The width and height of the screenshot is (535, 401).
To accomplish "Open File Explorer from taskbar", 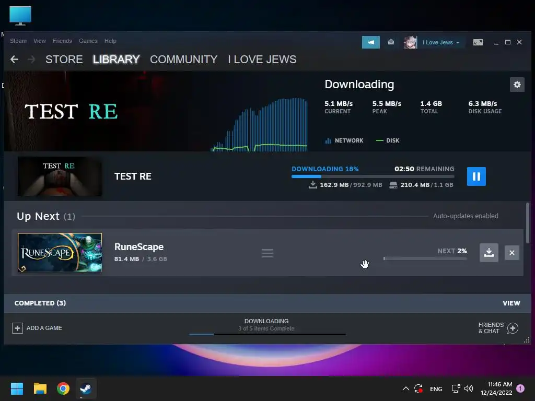I will [40, 388].
